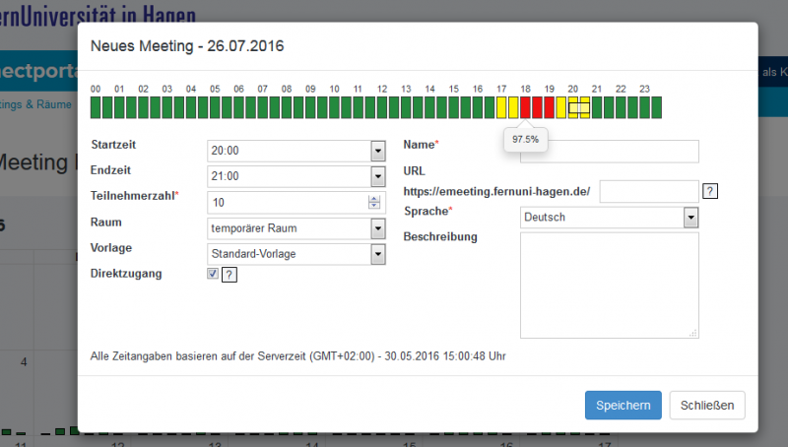Click the URL suffix input field
This screenshot has width=788, height=447.
point(649,191)
